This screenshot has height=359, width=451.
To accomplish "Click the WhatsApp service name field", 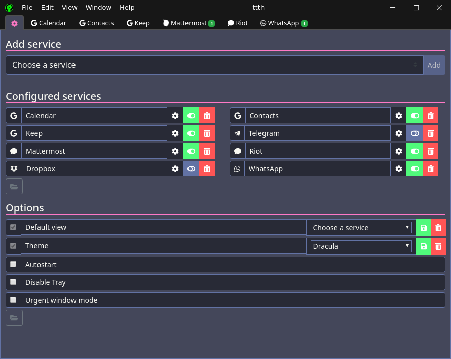I will pyautogui.click(x=318, y=169).
